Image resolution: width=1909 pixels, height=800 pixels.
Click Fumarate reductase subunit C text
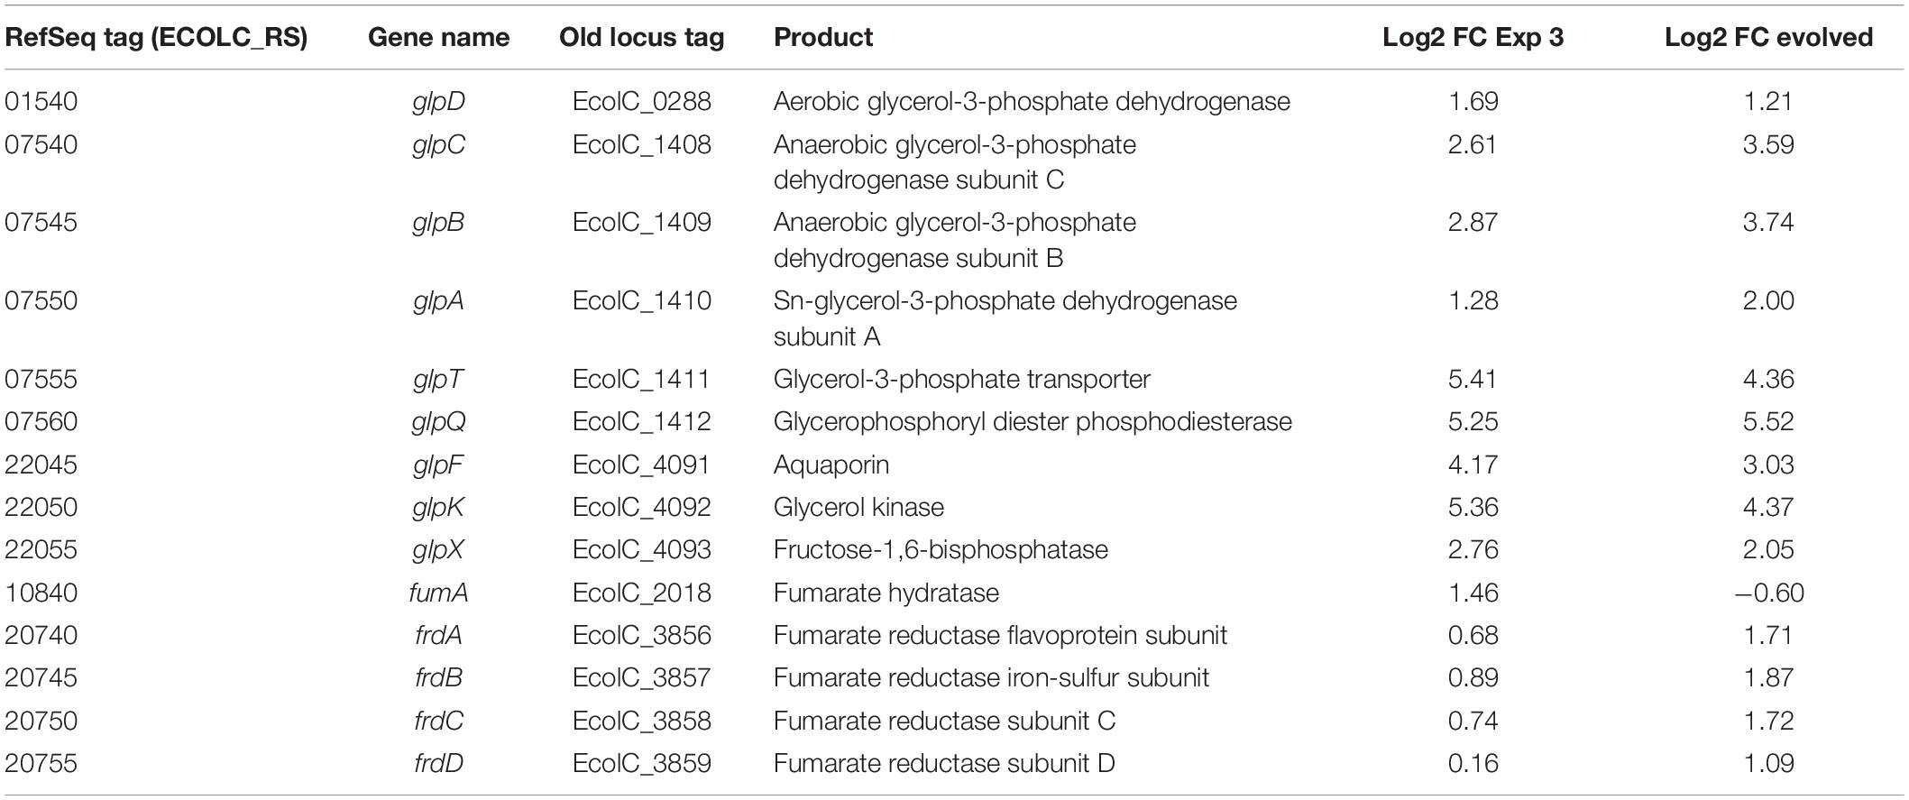coord(944,721)
